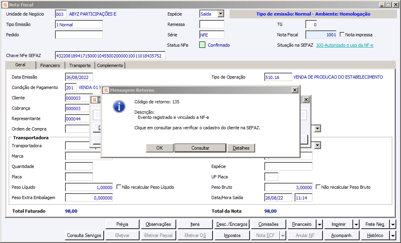Click the Pedido input field
401x243 pixels.
coord(79,35)
